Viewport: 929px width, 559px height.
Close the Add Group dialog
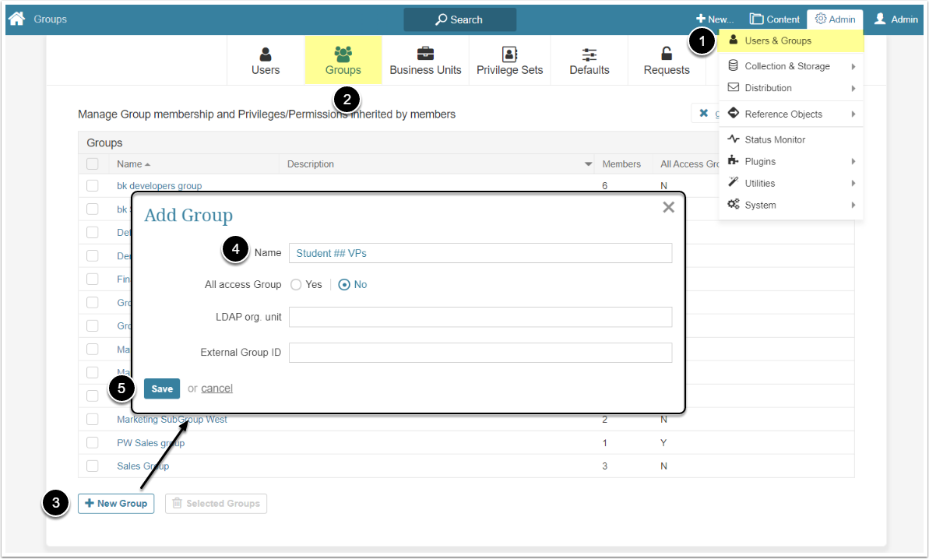pyautogui.click(x=668, y=207)
